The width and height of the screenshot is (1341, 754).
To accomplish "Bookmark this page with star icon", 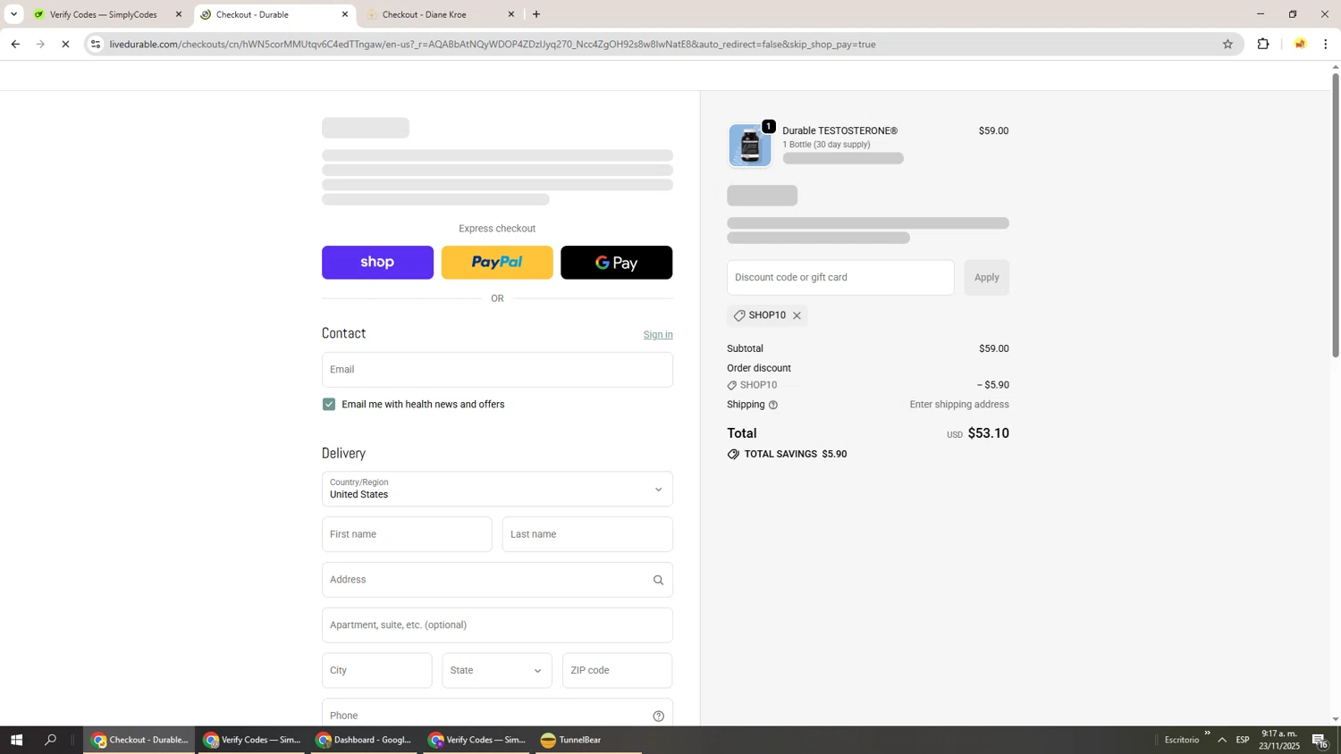I will pyautogui.click(x=1227, y=44).
